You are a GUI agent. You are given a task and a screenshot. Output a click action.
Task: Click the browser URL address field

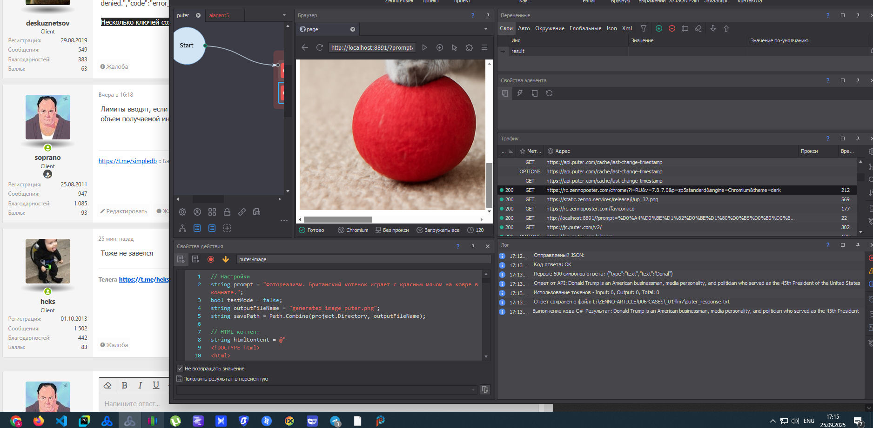coord(372,47)
